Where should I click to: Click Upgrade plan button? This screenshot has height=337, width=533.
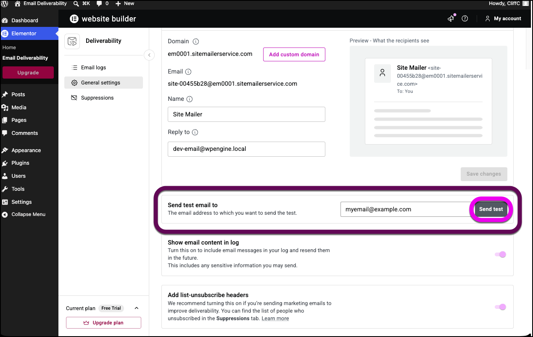point(103,323)
